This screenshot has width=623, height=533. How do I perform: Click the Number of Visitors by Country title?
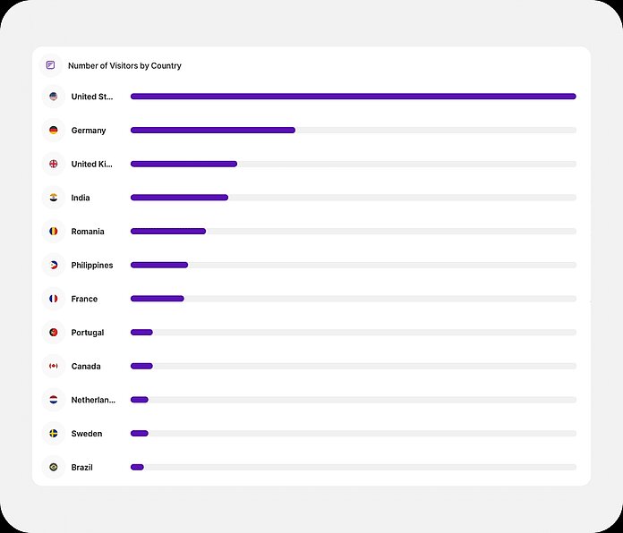click(124, 66)
